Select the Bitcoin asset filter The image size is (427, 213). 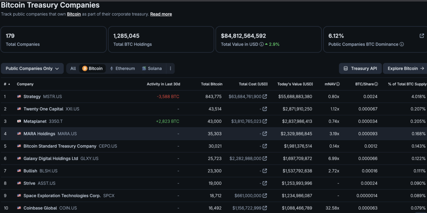93,68
